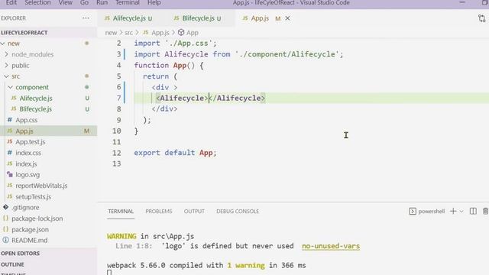The image size is (489, 275).
Task: Open the Selection menu
Action: coord(37,3)
